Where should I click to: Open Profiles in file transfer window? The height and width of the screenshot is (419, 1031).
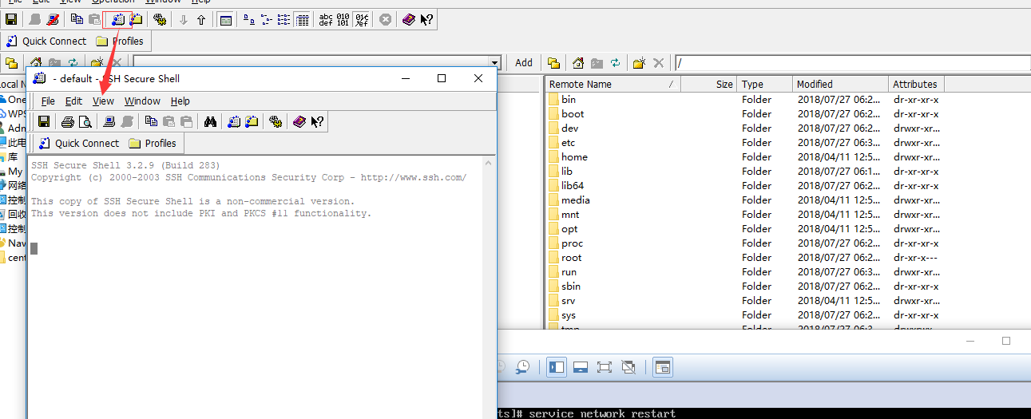[x=120, y=41]
